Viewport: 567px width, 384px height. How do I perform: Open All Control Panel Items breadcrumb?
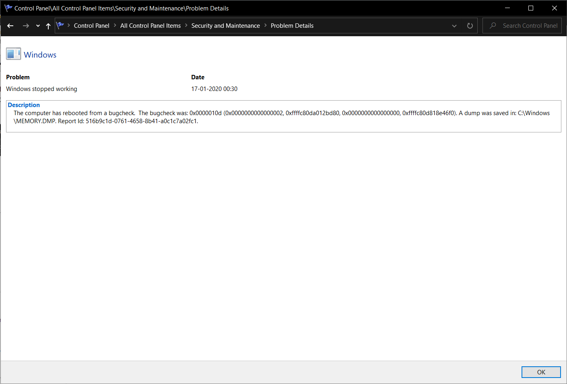pyautogui.click(x=151, y=26)
